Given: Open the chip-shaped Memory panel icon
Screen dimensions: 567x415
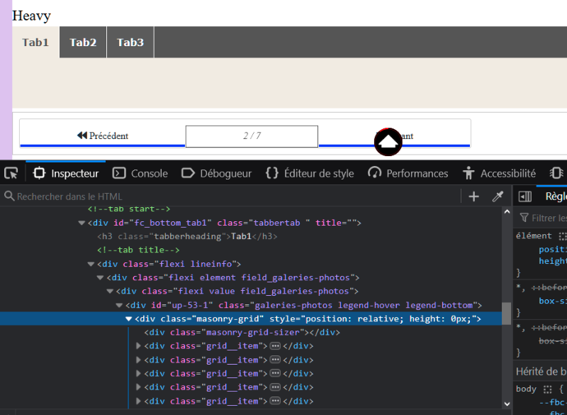Looking at the screenshot, I should [557, 173].
